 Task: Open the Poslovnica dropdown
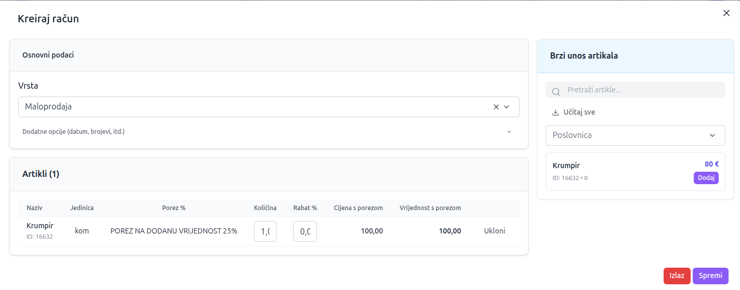[x=635, y=135]
